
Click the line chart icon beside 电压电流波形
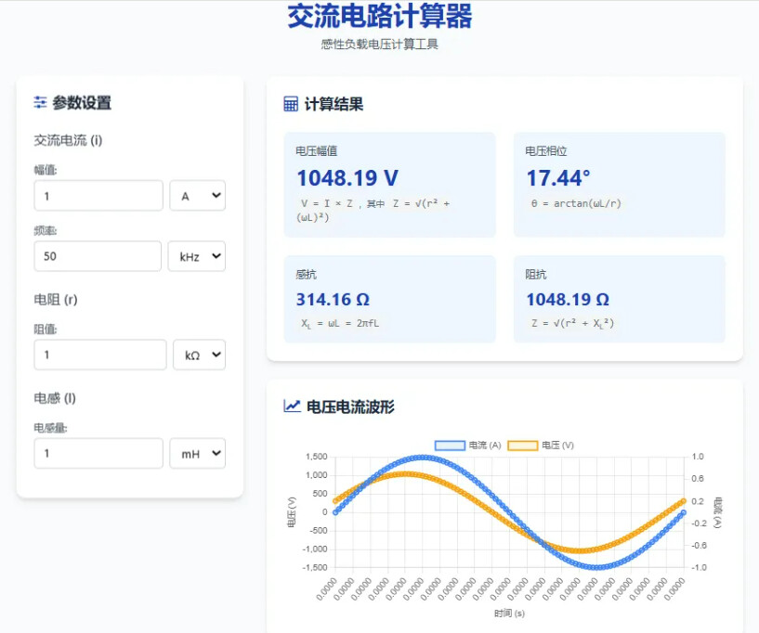[292, 406]
